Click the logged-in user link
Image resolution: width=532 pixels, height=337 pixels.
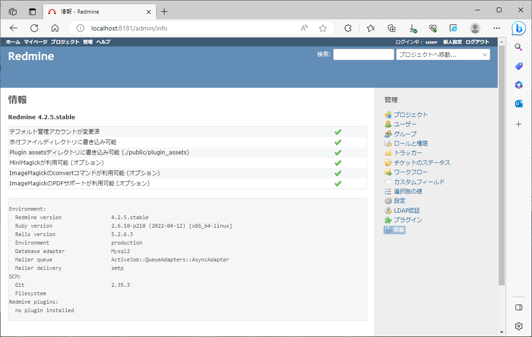pos(431,42)
